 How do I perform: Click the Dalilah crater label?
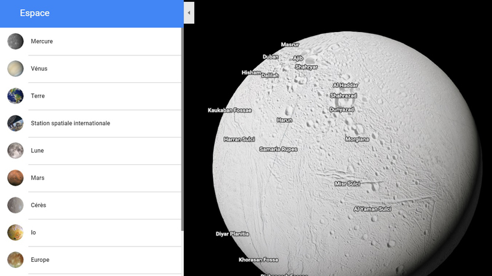coord(270,75)
